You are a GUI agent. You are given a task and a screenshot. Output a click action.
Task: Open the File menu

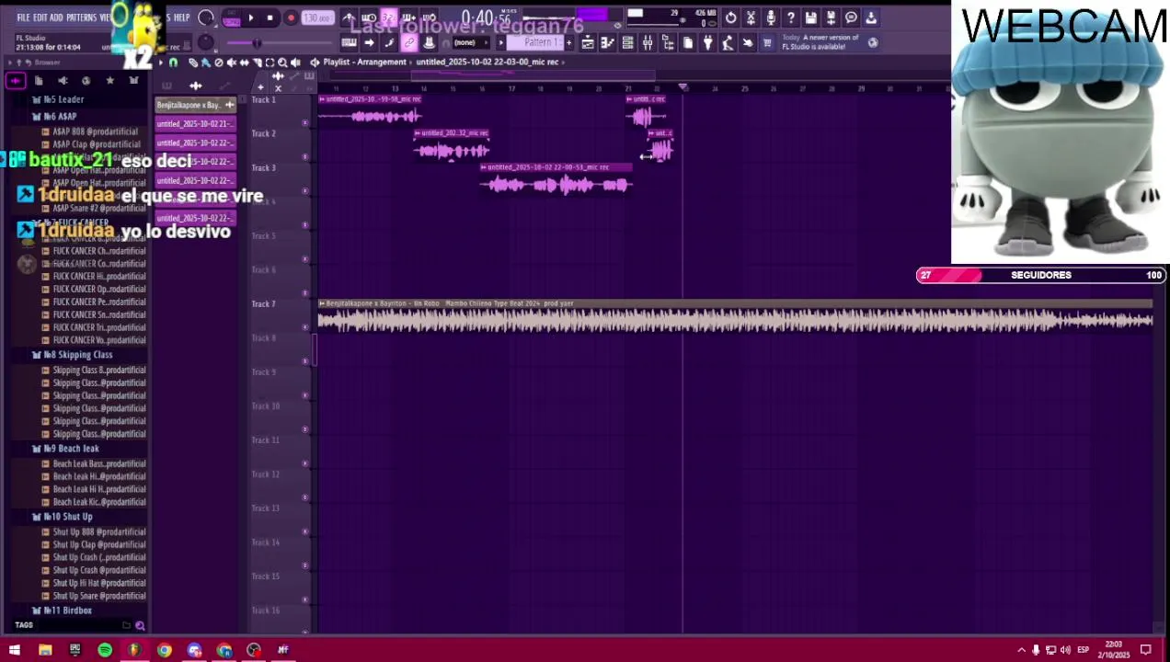coord(24,17)
